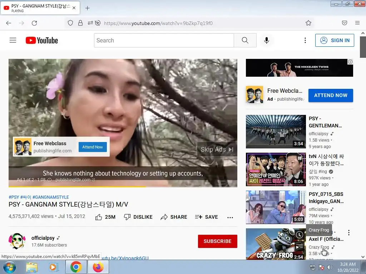
Task: Click the grayed-out forward arrow
Action: (x=21, y=23)
